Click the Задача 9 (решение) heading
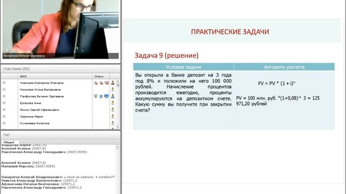346x194 pixels. [x=167, y=56]
